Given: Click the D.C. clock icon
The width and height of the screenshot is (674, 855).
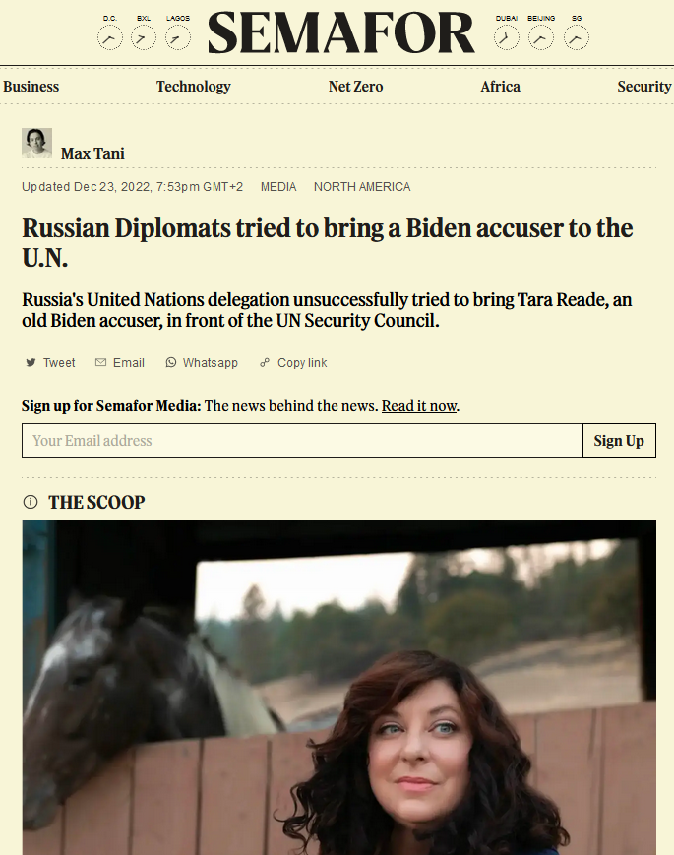Looking at the screenshot, I should click(110, 38).
